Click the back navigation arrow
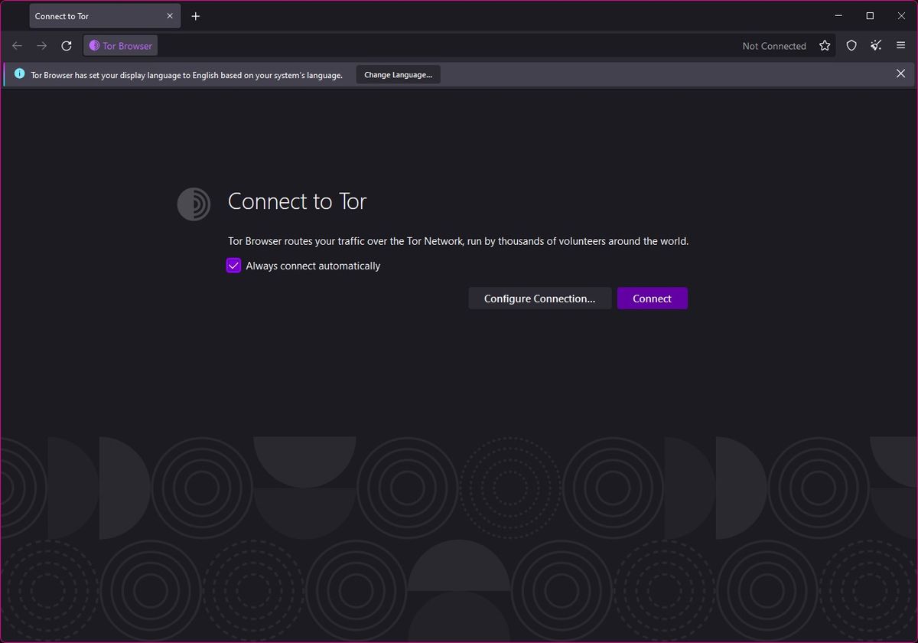This screenshot has height=643, width=918. 17,45
